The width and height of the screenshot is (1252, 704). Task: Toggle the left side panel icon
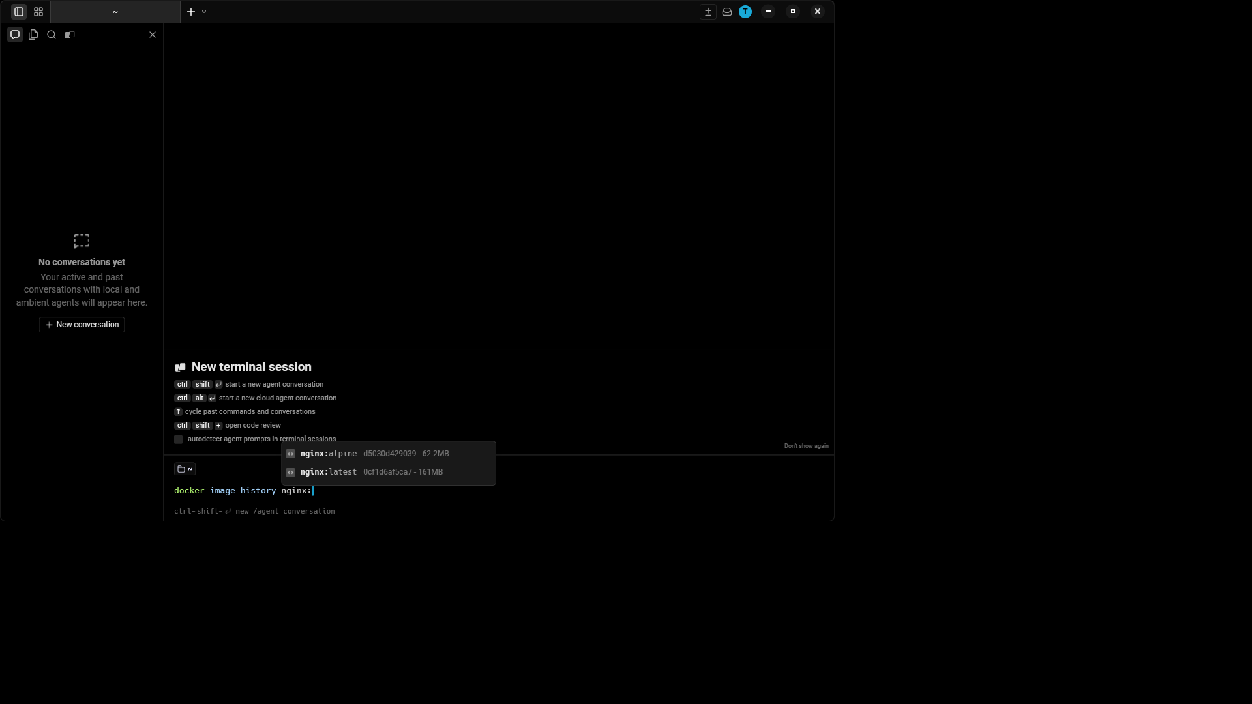tap(19, 12)
